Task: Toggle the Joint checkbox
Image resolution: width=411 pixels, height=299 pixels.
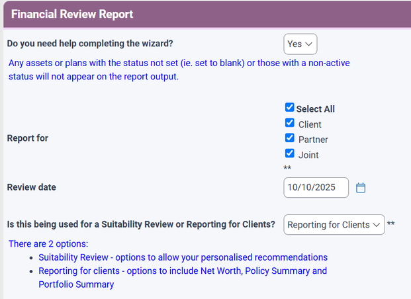Action: point(289,153)
